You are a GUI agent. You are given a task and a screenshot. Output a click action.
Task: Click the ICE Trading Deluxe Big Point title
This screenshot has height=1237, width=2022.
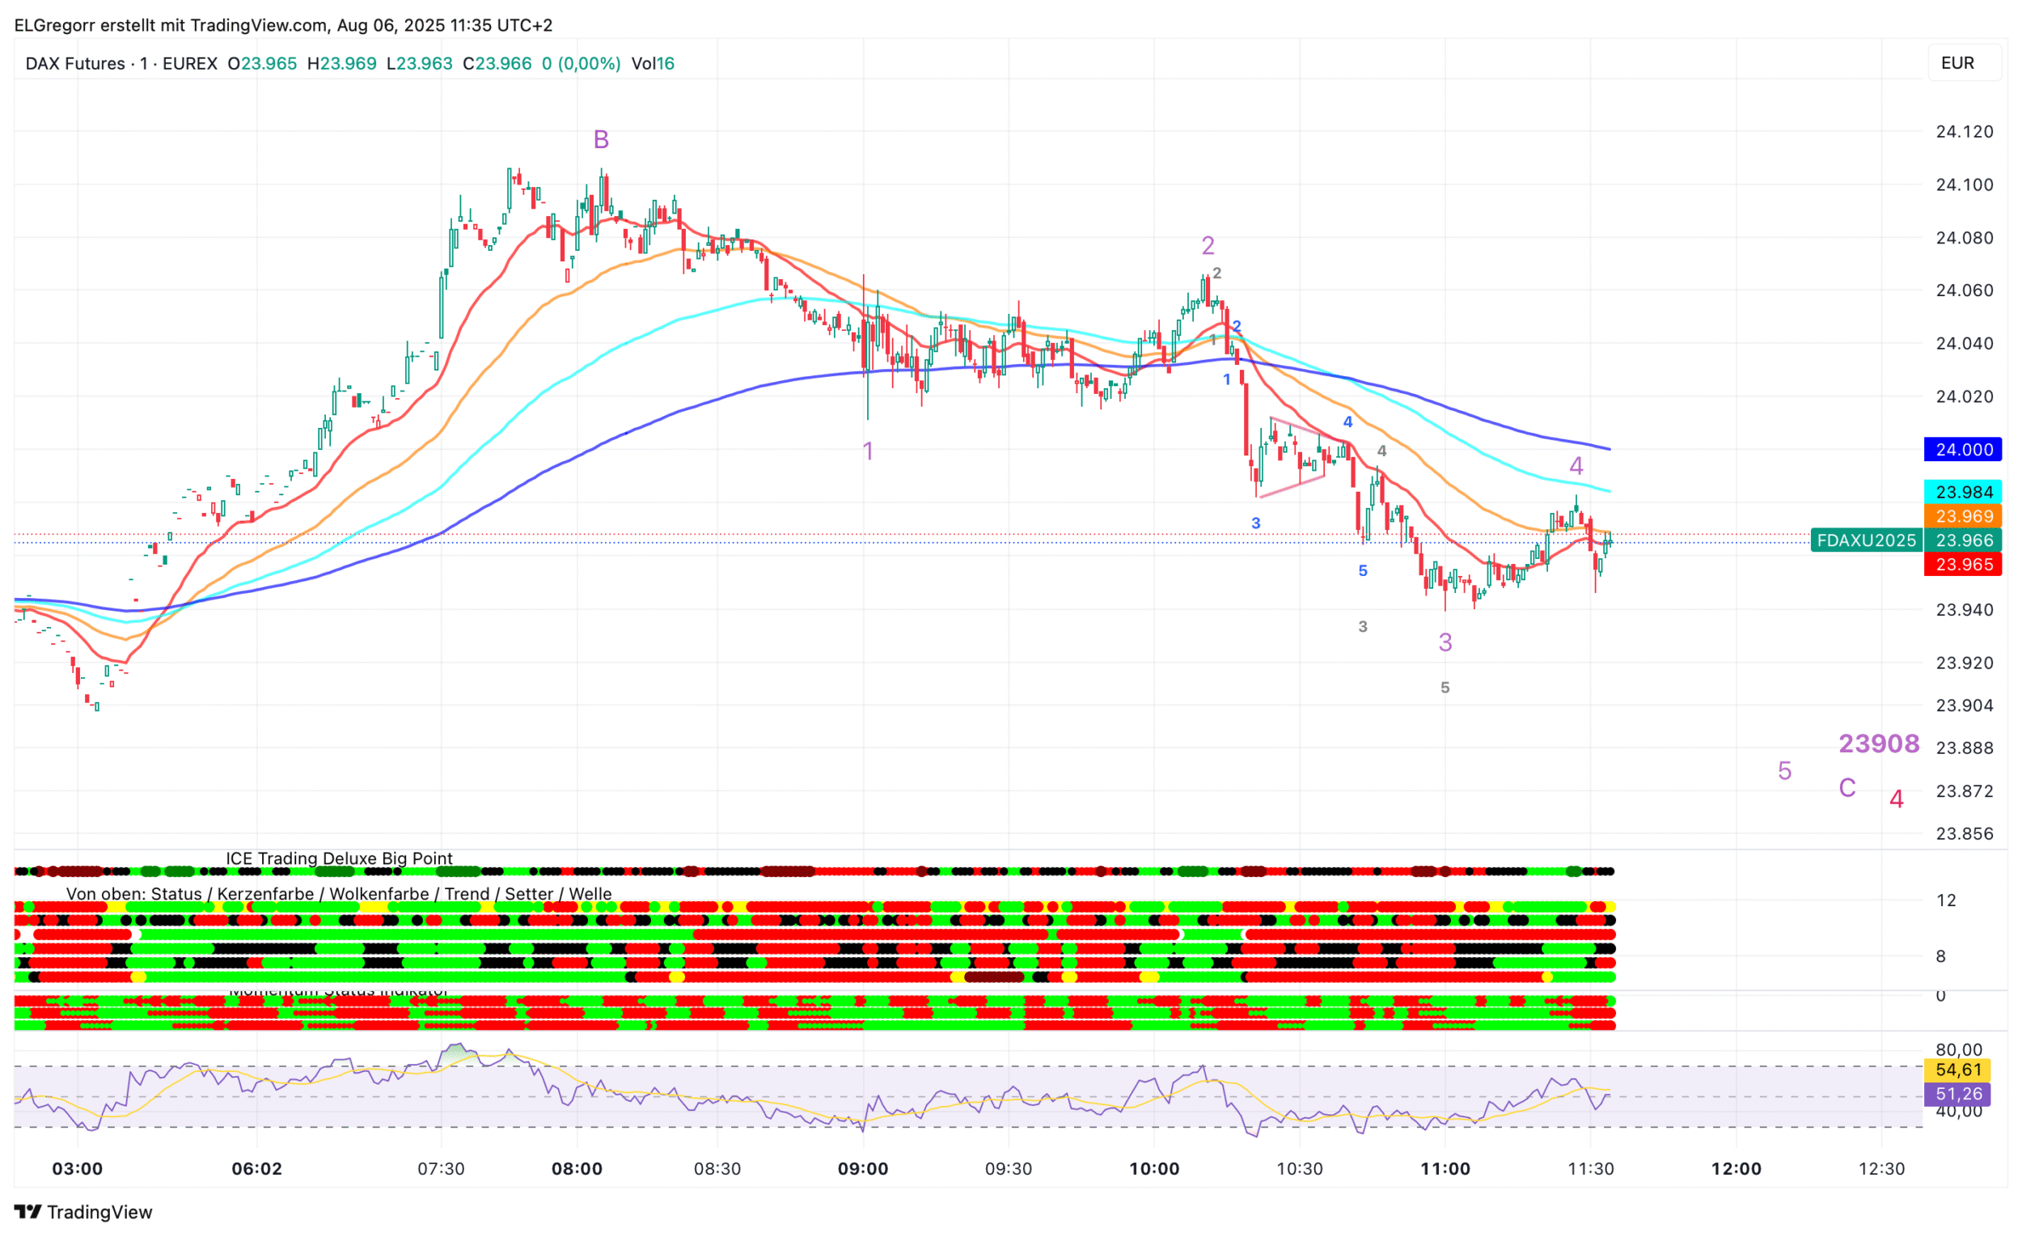(x=339, y=858)
